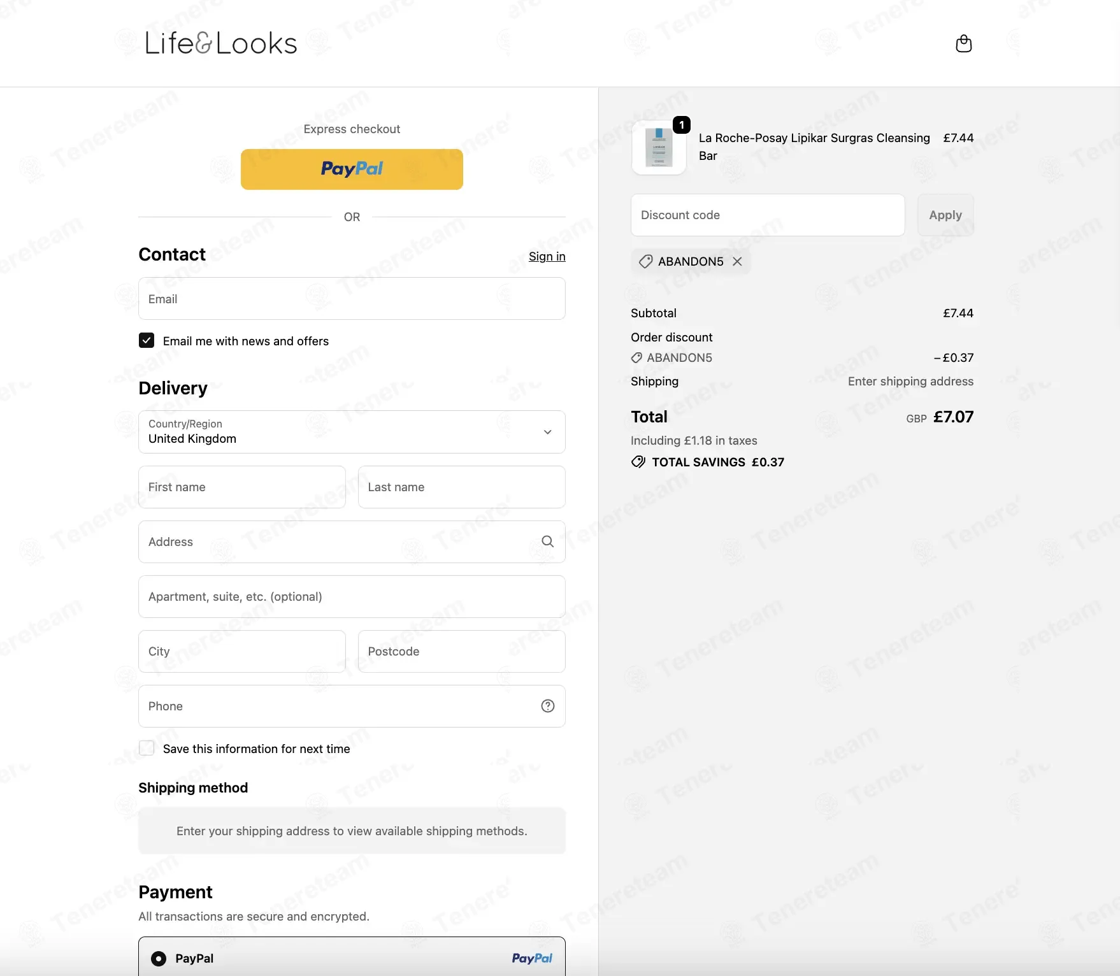Click the Address input field
1120x976 pixels.
pyautogui.click(x=352, y=542)
